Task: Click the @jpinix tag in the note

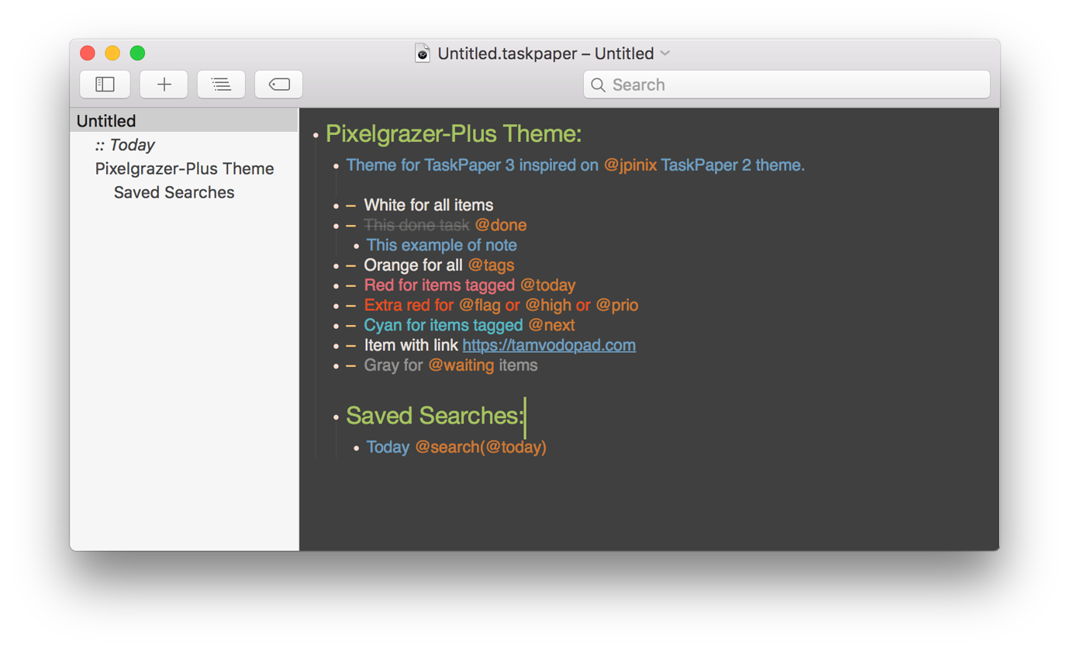Action: coord(630,165)
